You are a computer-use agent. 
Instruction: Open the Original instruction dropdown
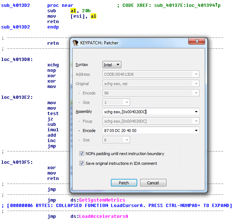click(196, 84)
